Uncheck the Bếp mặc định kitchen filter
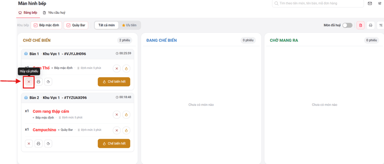384x164 pixels. click(46, 25)
